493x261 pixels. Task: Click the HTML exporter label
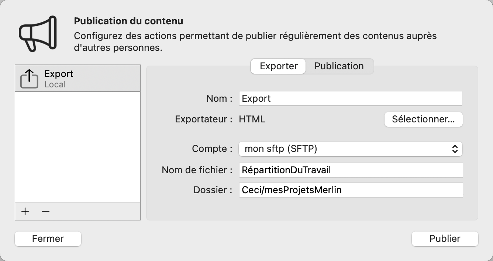(x=252, y=119)
